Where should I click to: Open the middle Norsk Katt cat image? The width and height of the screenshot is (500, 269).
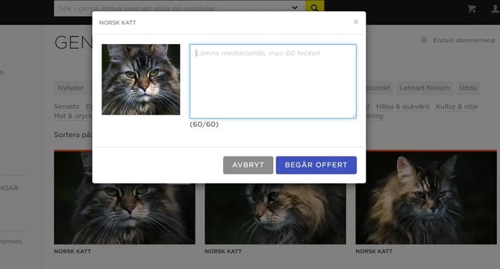275,214
